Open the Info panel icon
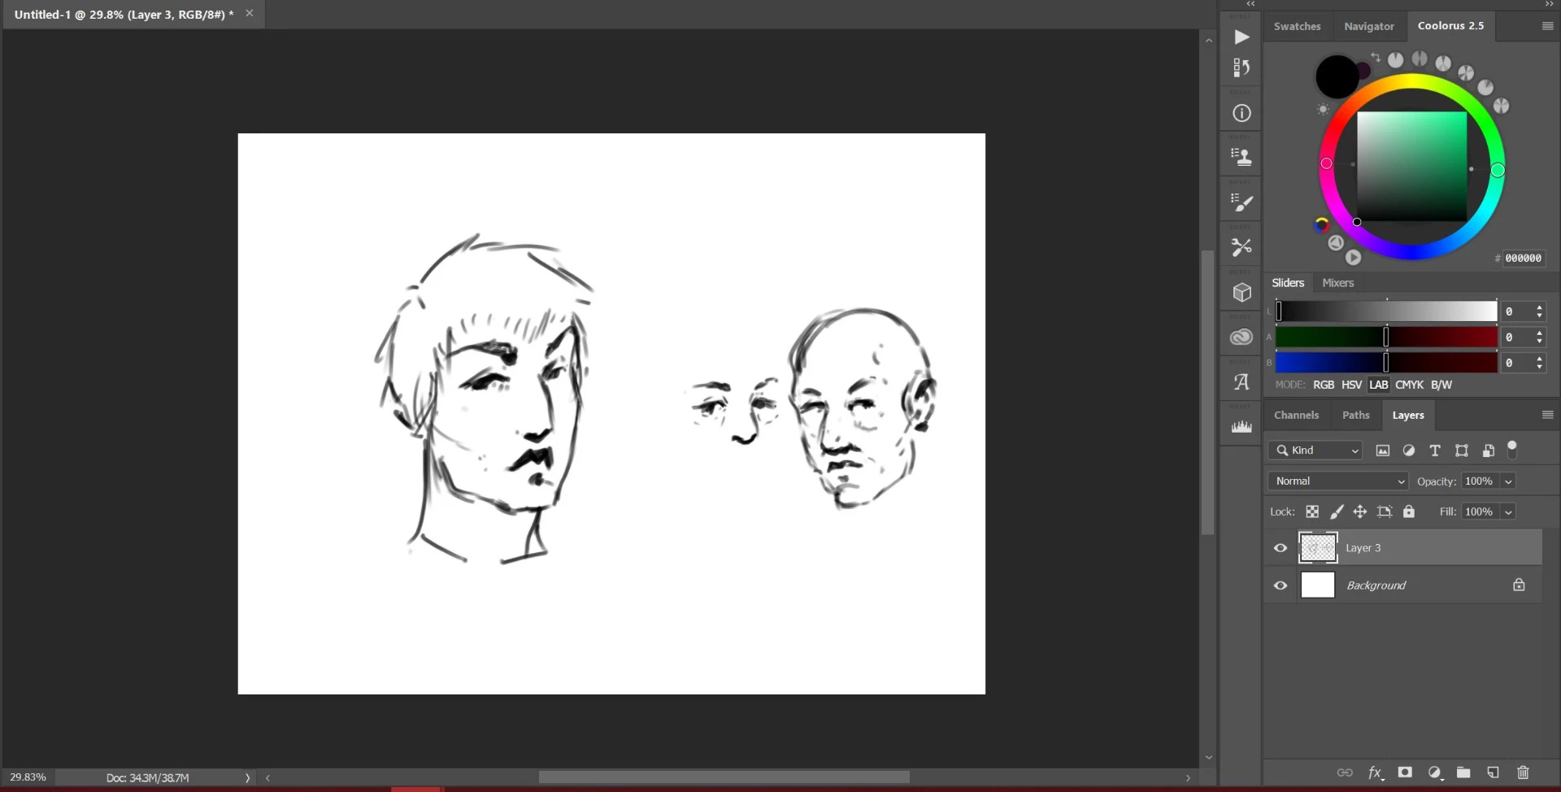This screenshot has width=1561, height=792. tap(1241, 113)
